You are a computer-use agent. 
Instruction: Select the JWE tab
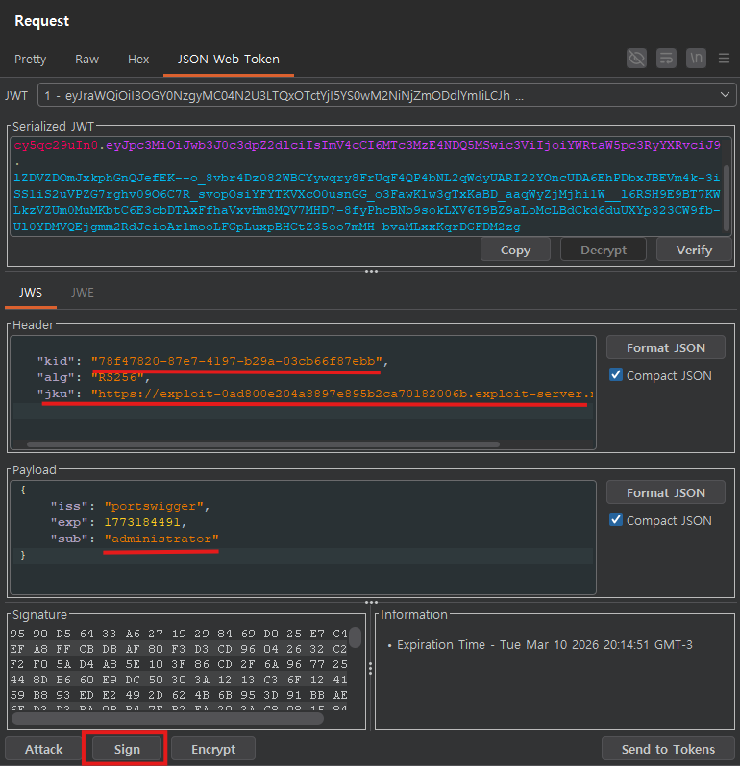click(83, 292)
